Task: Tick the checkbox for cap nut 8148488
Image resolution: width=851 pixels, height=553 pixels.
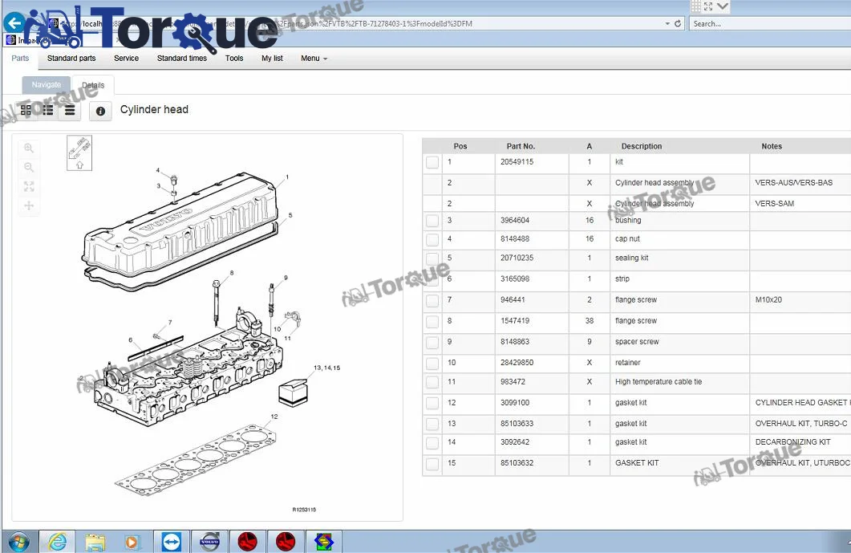Action: (x=432, y=239)
